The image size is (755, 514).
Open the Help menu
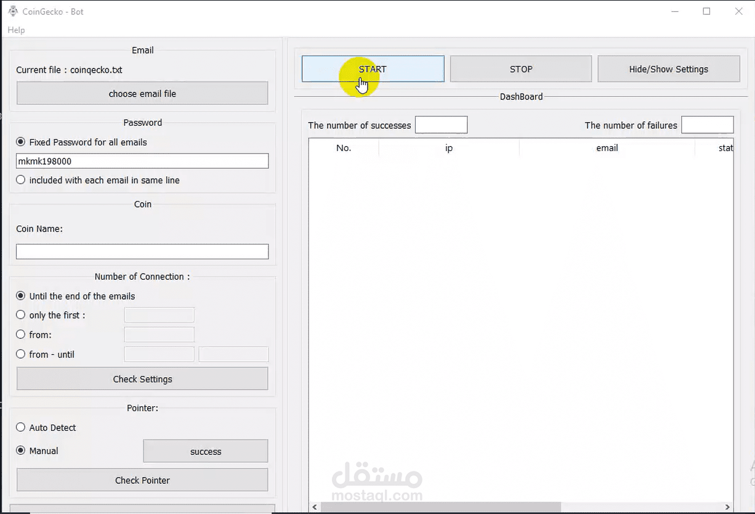pyautogui.click(x=16, y=30)
